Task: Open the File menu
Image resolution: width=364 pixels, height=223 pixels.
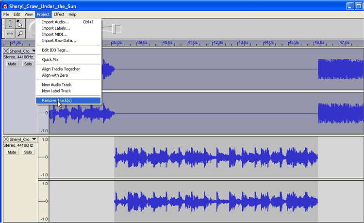Action: (6, 15)
